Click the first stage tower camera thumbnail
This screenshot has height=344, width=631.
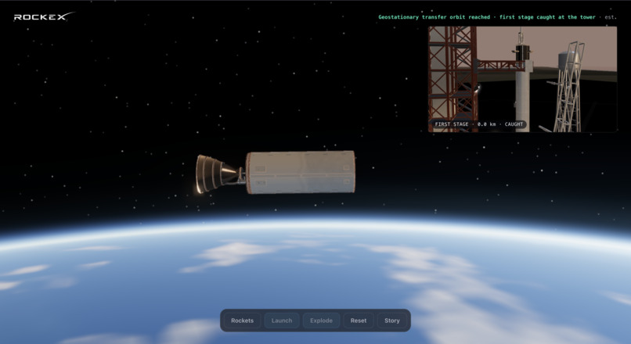(x=522, y=79)
